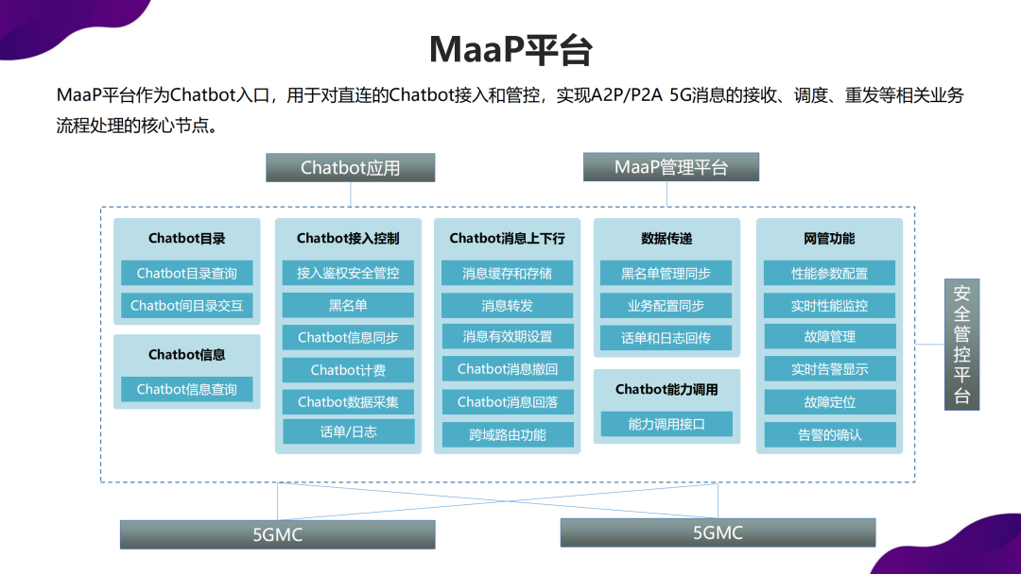Select '话单/日志' box
This screenshot has height=574, width=1021.
tap(348, 431)
